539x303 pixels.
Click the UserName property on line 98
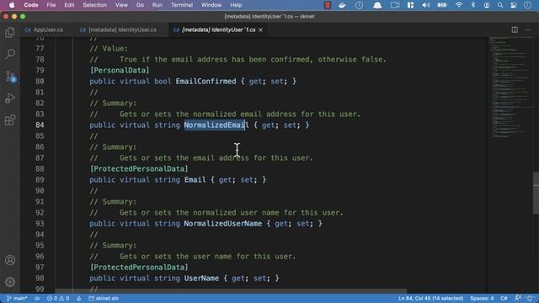201,279
